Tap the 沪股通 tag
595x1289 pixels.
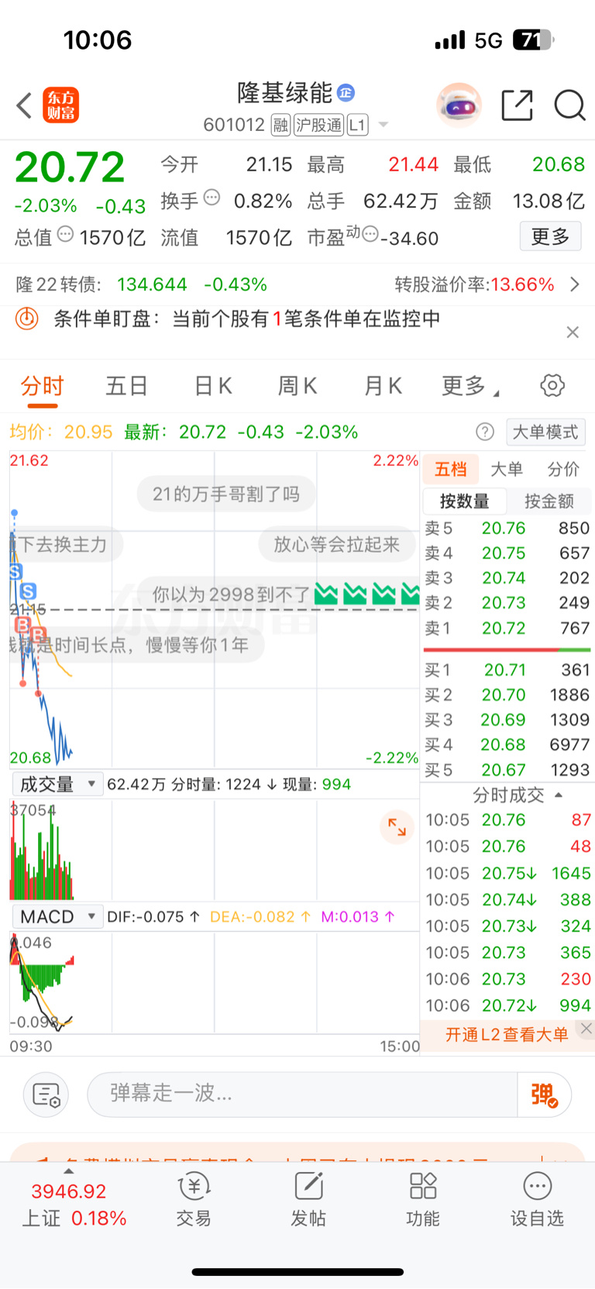point(318,125)
